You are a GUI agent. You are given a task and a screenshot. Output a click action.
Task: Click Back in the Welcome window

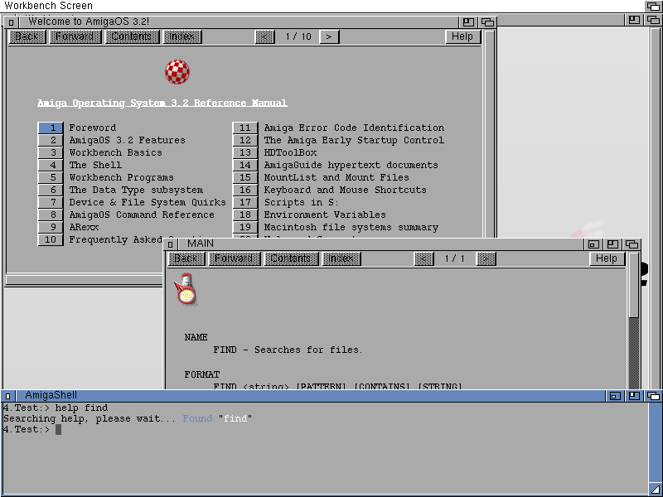click(x=27, y=36)
